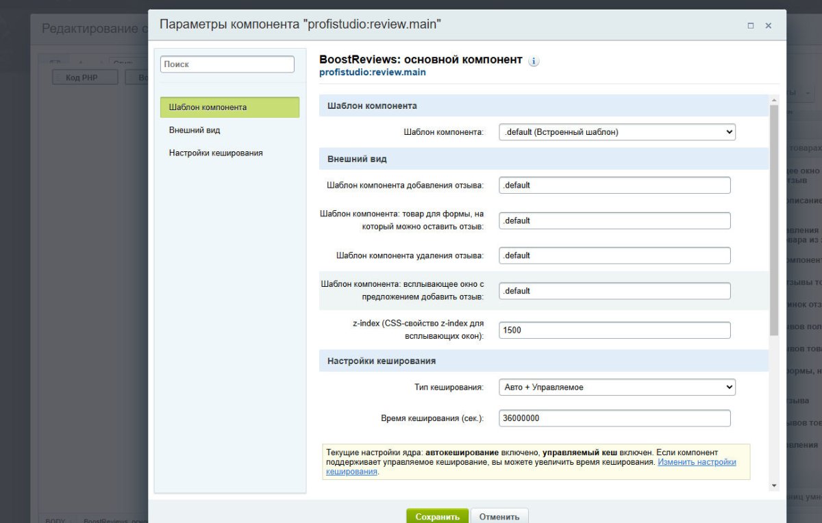Click the z-index input containing 1500
This screenshot has width=822, height=523.
pos(614,329)
